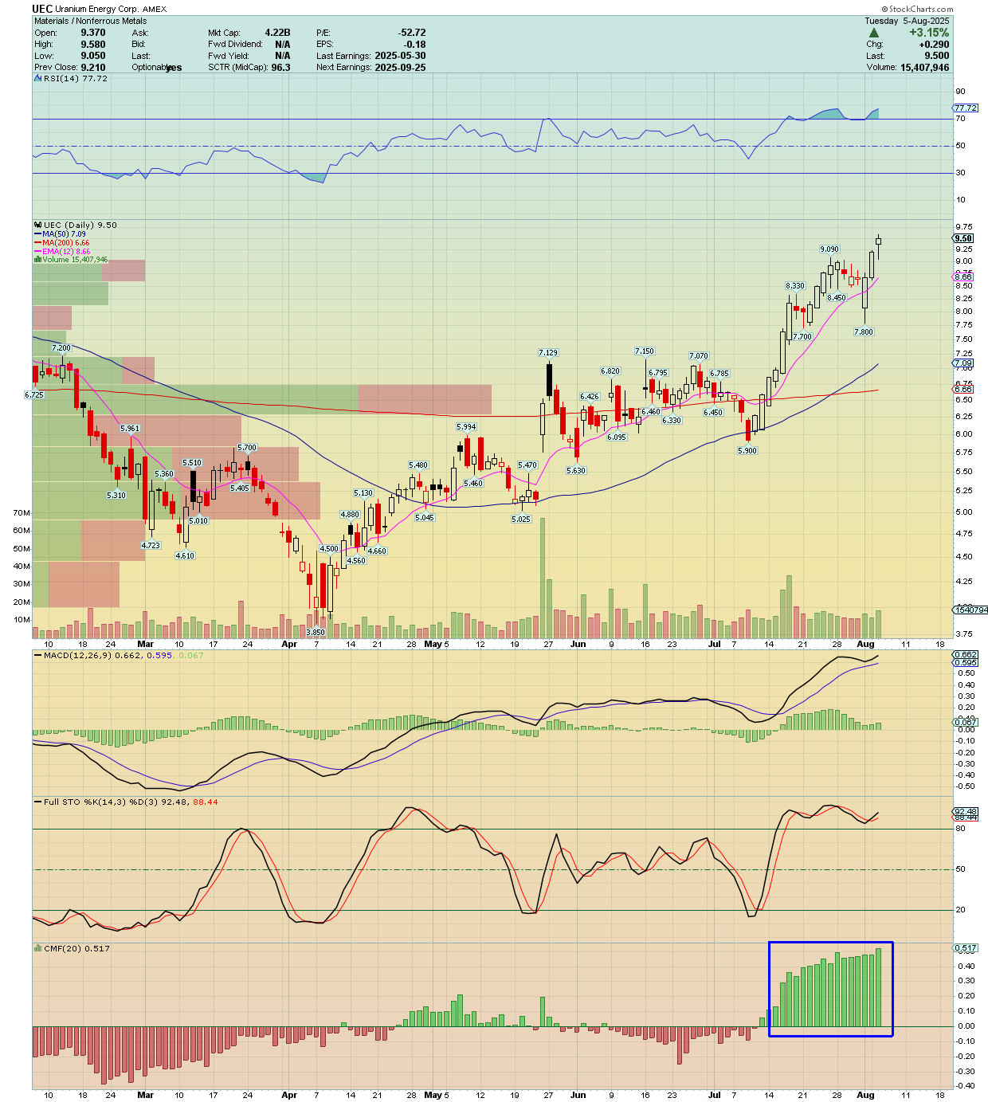Click the Mkt Cap value 4.22B
Screen dimensions: 988x1102
coord(277,33)
